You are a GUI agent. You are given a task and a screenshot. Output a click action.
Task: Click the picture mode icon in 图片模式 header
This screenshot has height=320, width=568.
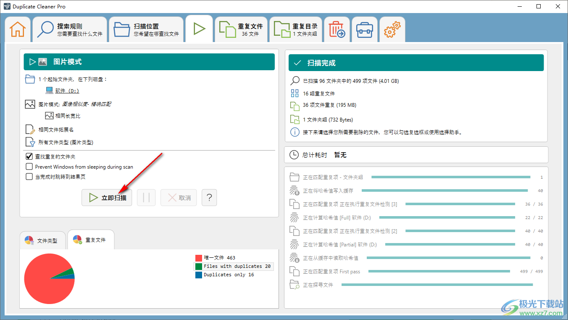click(x=42, y=62)
